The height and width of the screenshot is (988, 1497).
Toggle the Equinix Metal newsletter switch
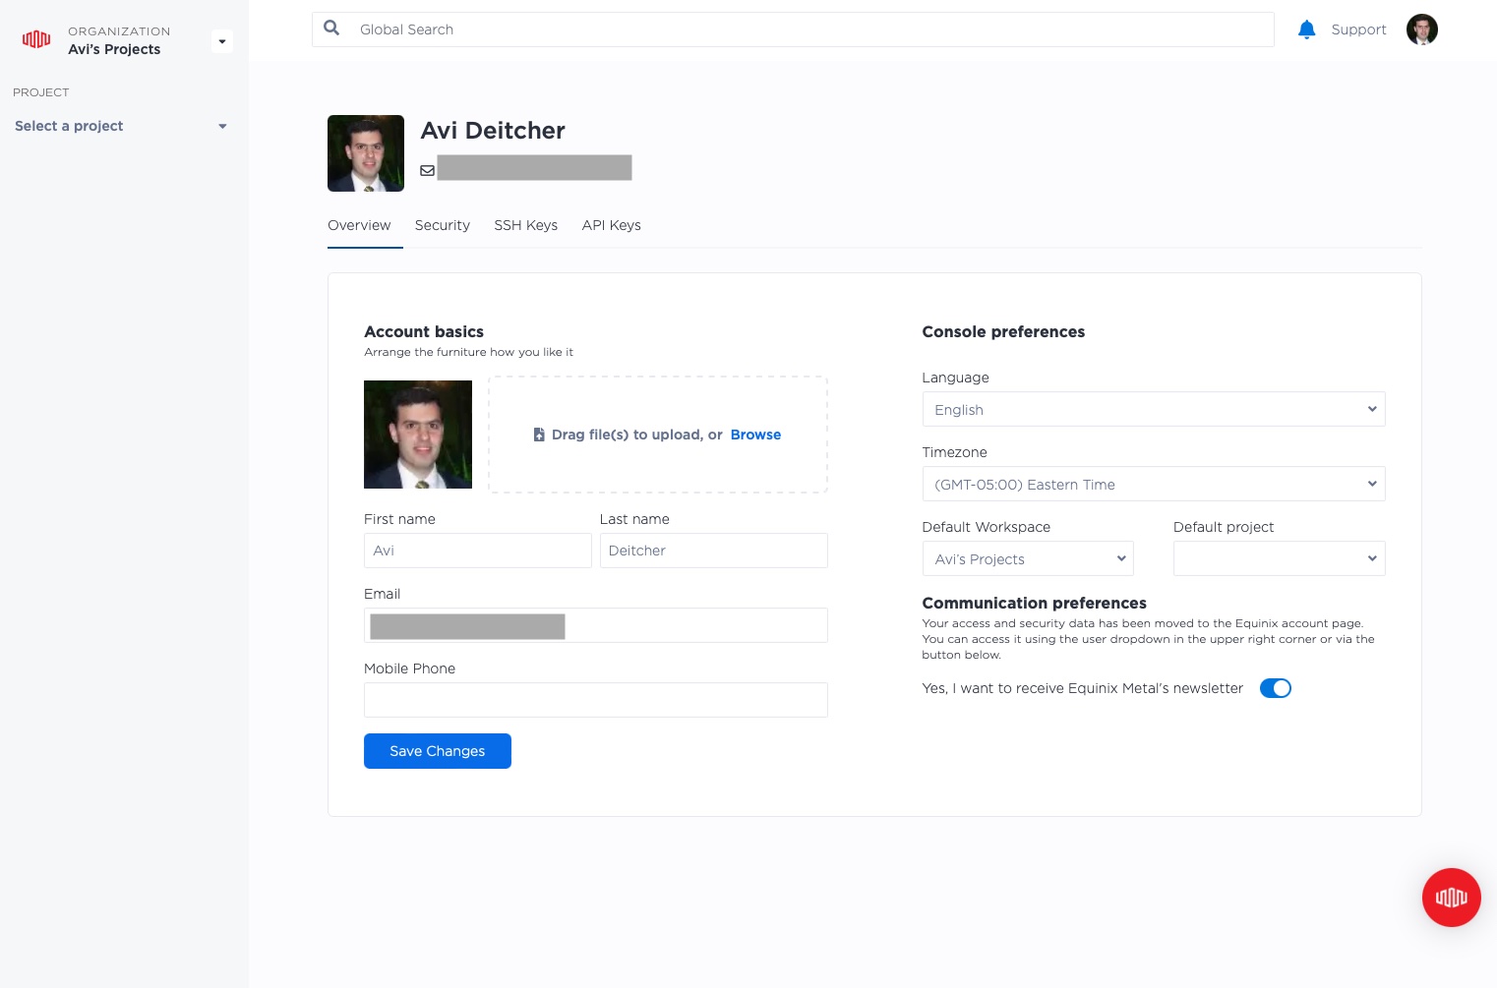click(x=1275, y=688)
